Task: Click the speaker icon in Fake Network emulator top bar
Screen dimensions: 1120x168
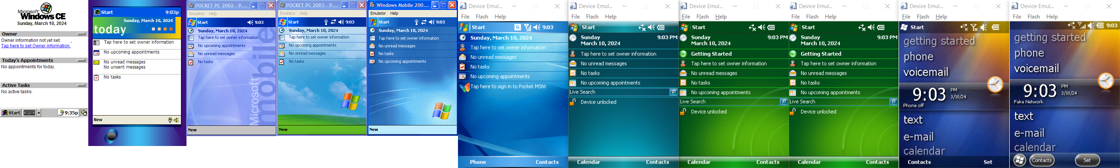Action: [x=1091, y=26]
